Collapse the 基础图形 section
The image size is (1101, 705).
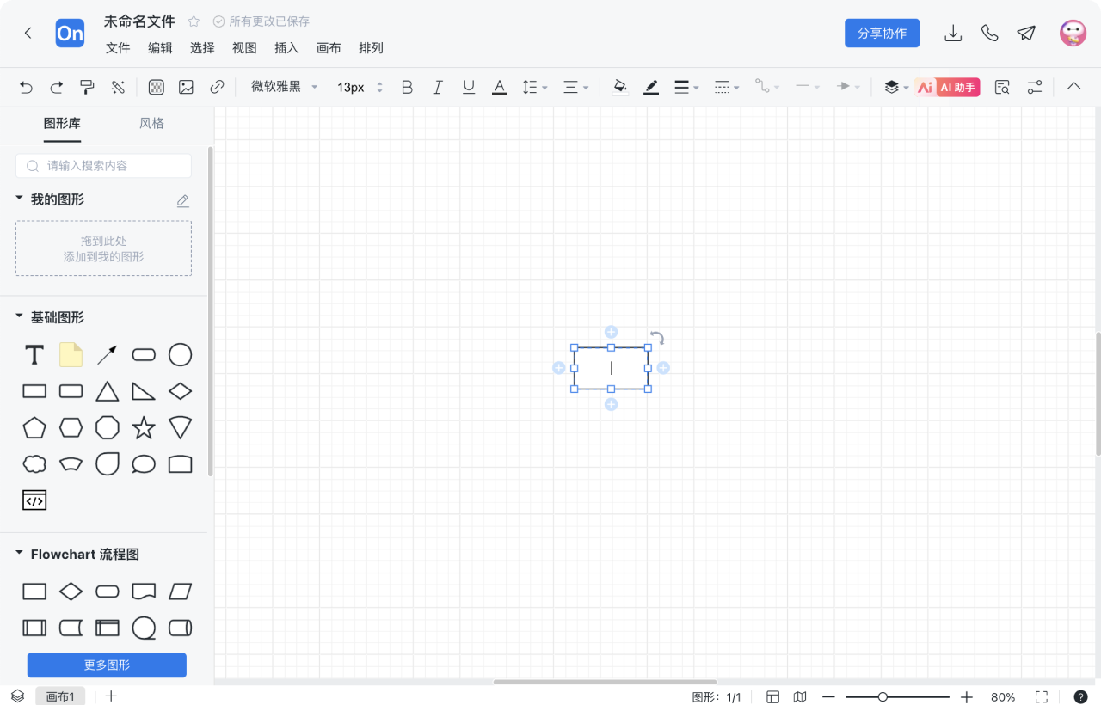pyautogui.click(x=20, y=317)
